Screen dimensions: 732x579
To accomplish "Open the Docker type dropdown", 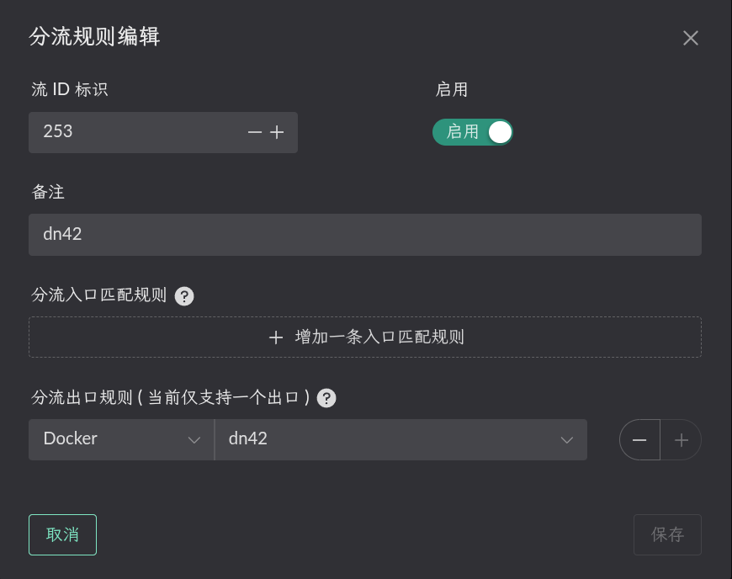I will (x=121, y=439).
